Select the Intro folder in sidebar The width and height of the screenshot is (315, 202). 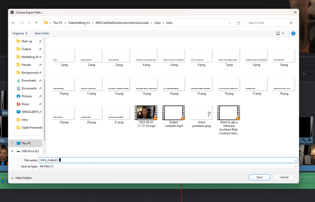25,120
